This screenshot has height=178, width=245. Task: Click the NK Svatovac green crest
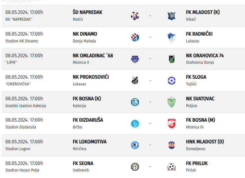[x=171, y=102]
